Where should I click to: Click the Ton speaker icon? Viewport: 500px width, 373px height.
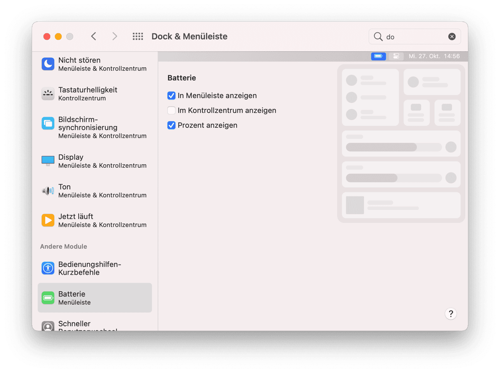coord(48,191)
